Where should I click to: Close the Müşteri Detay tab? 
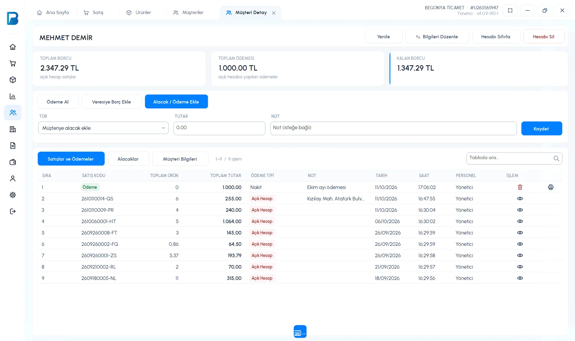tap(274, 13)
